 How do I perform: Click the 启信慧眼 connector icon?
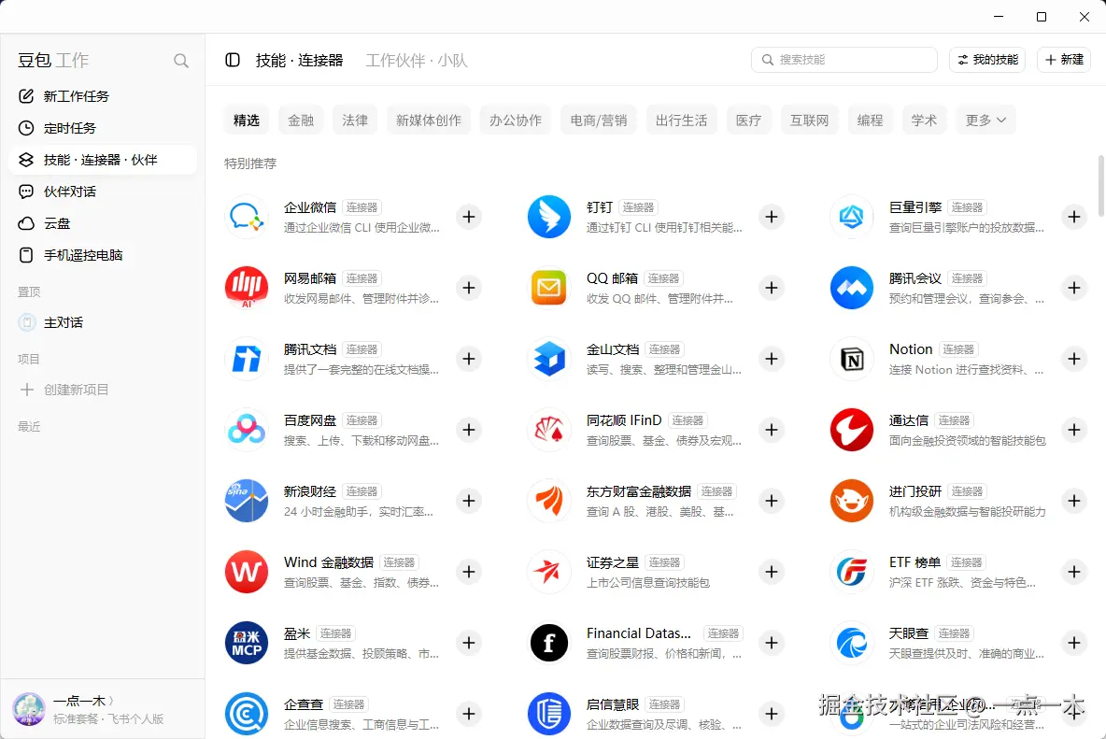(548, 714)
